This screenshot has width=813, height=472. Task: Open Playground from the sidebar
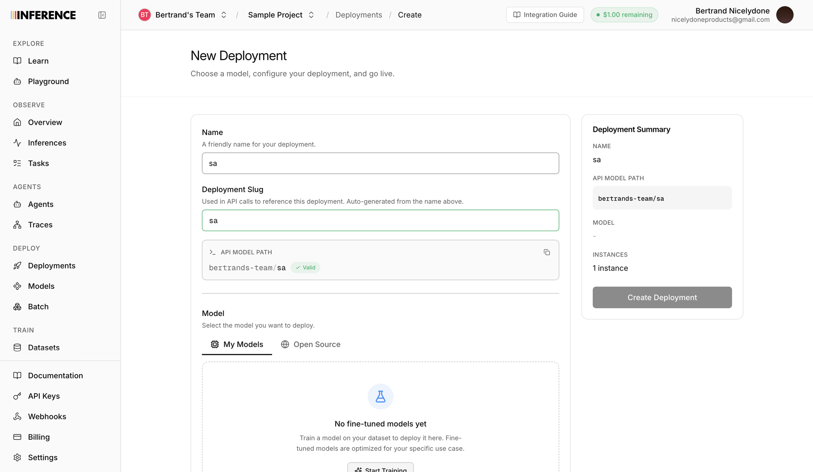pyautogui.click(x=48, y=81)
